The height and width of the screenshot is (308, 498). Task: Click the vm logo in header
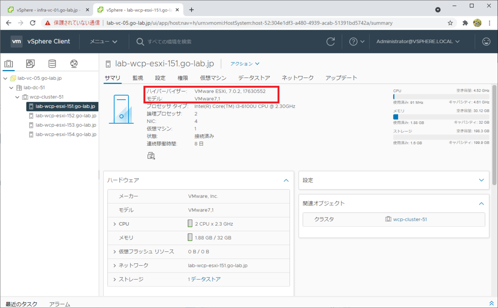[17, 41]
